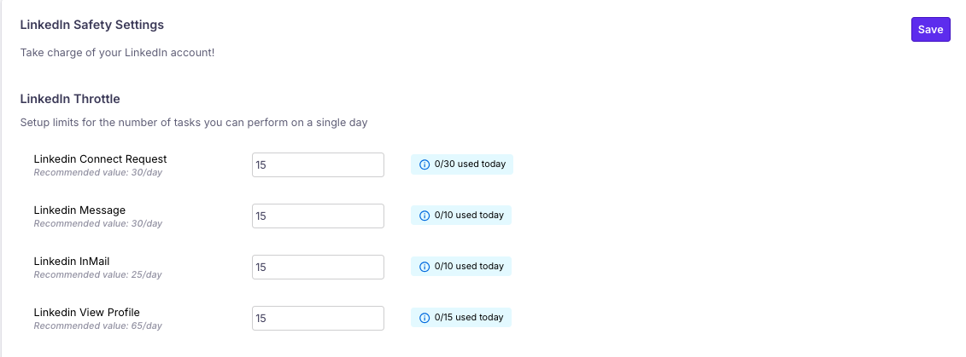Click the Linkedin Connect Request limit field

point(318,165)
